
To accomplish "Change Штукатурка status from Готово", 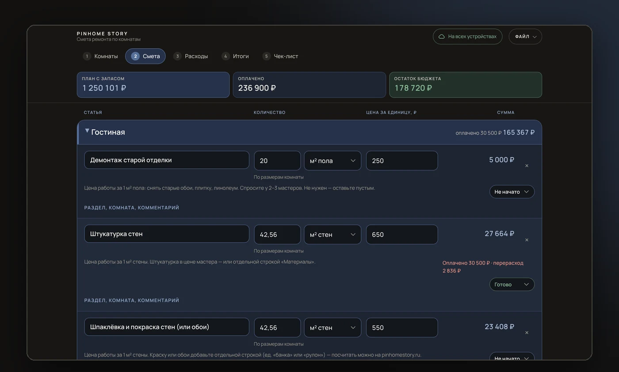I will tap(512, 285).
